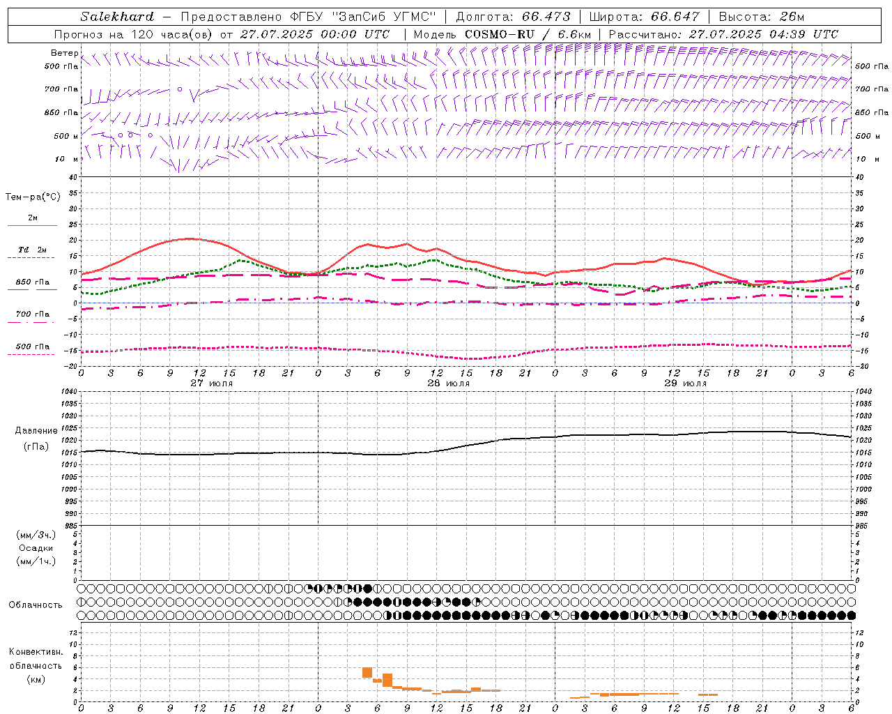Click the 'Давление' pressure panel label

36,430
